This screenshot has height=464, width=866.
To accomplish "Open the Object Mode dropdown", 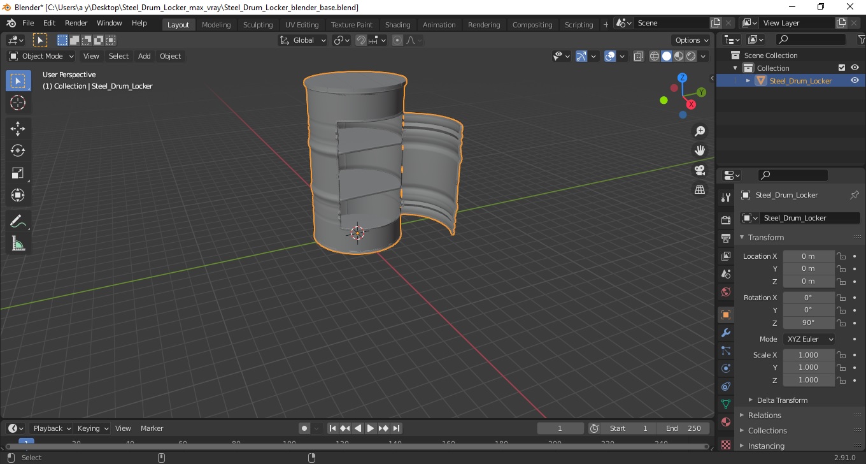I will coord(42,56).
